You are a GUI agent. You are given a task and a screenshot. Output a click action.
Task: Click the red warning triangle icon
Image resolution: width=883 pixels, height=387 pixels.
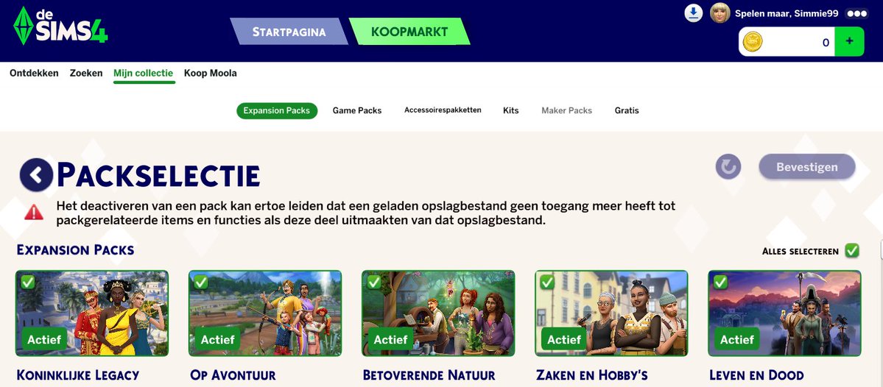(x=34, y=212)
